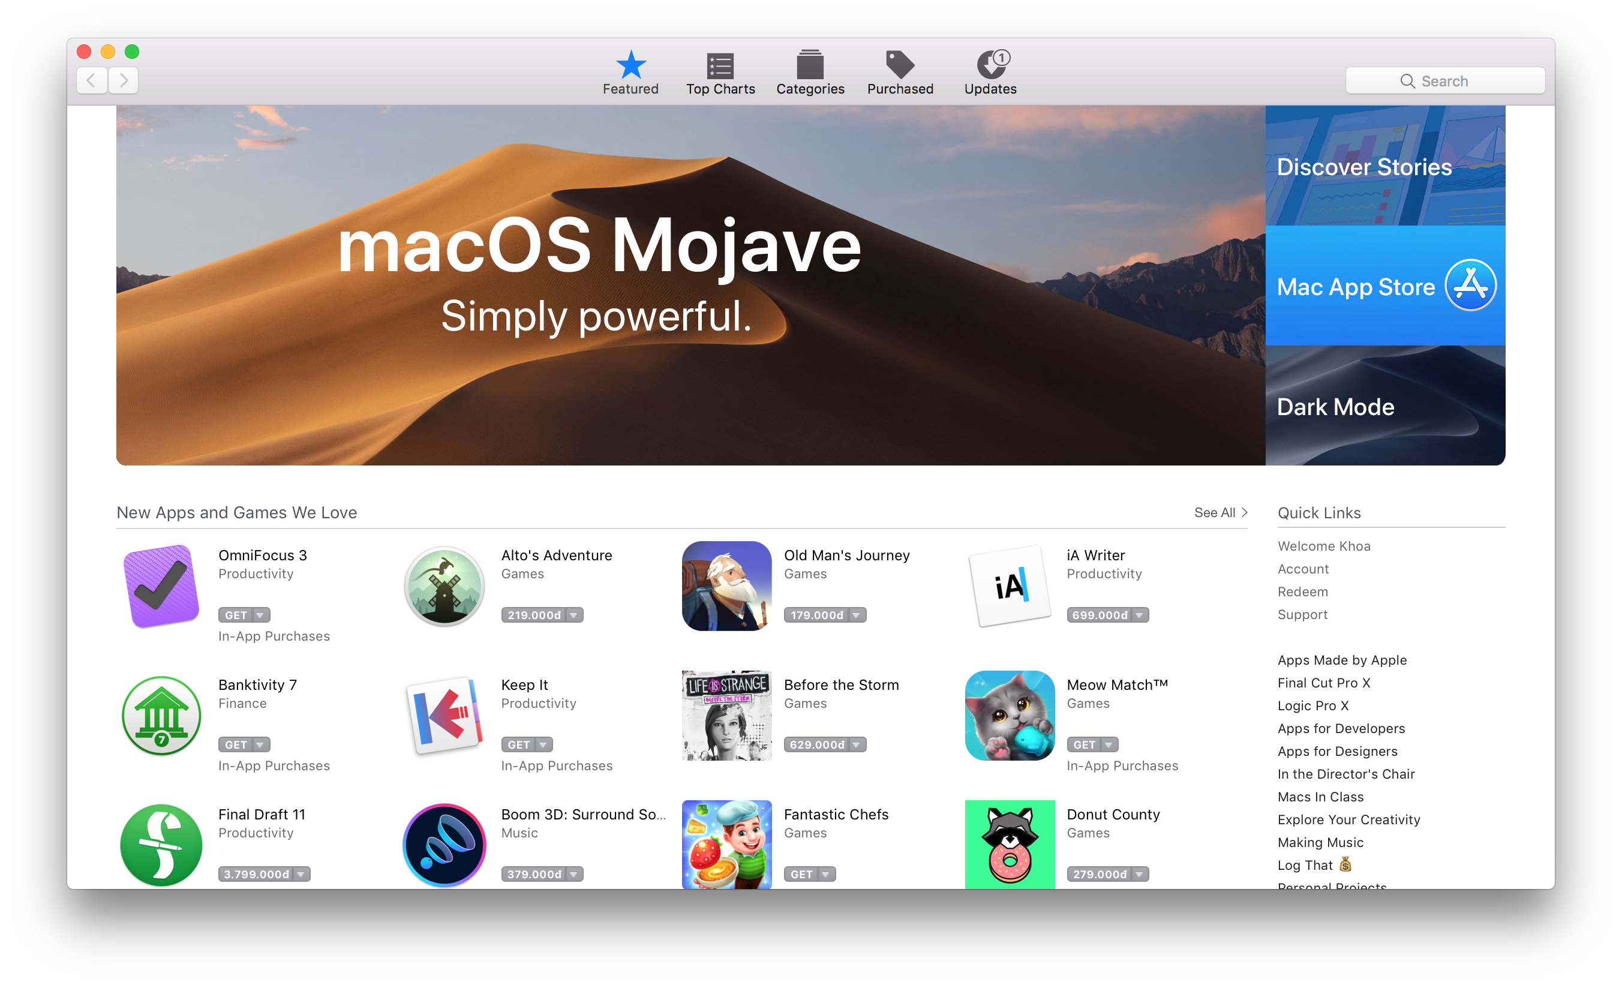Open Apps for Developers link
The height and width of the screenshot is (985, 1622).
(x=1341, y=728)
